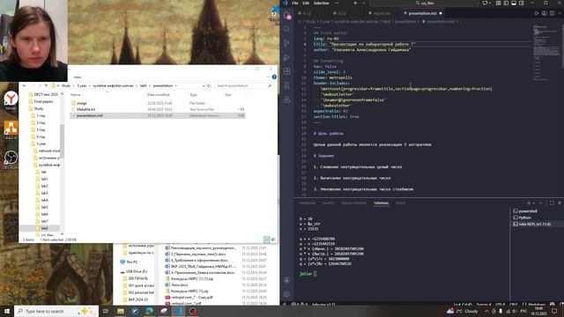Image resolution: width=564 pixels, height=317 pixels.
Task: Open the Extensions view in VS Code
Action: (286, 71)
